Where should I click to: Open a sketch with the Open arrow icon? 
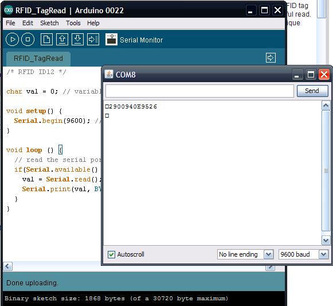pos(62,40)
